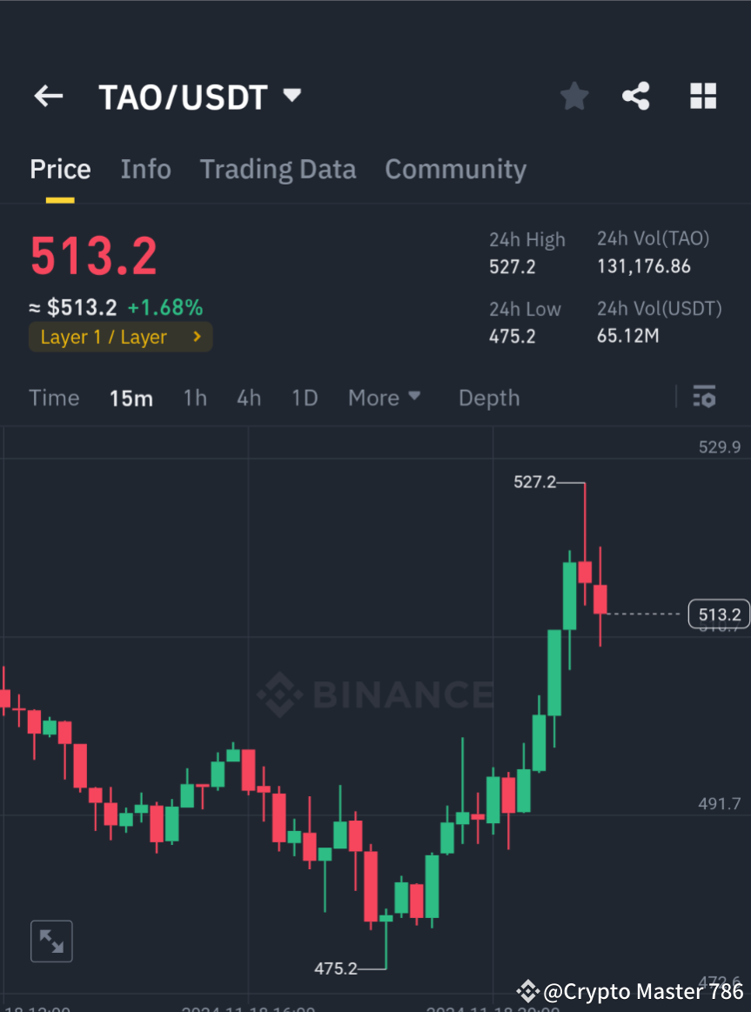The image size is (751, 1012).
Task: Click the 15m active timeframe
Action: click(131, 397)
